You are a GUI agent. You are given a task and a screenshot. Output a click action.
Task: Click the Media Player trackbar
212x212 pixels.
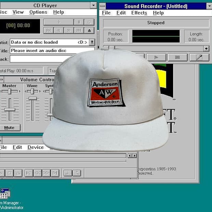tap(63, 156)
